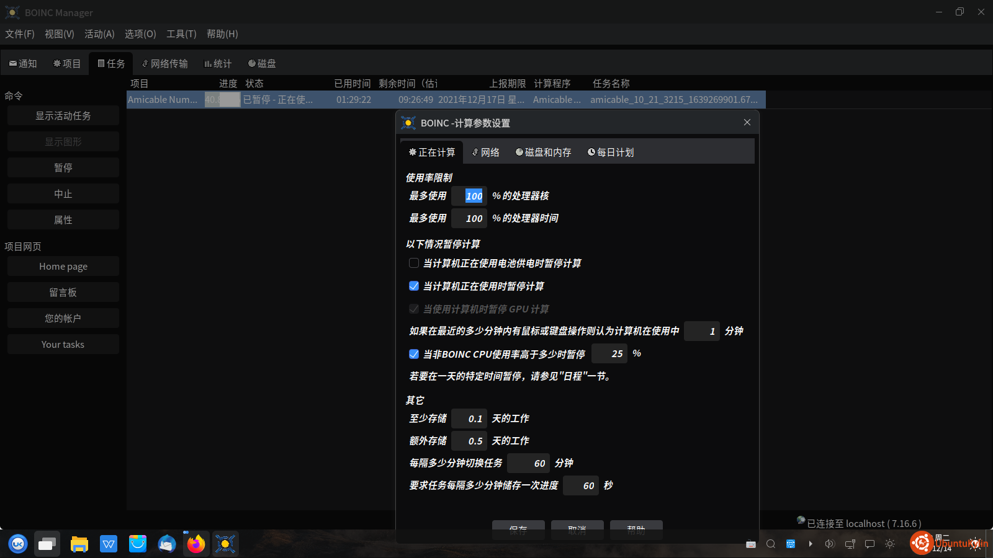
Task: Click the blue input method tray icon
Action: (791, 544)
